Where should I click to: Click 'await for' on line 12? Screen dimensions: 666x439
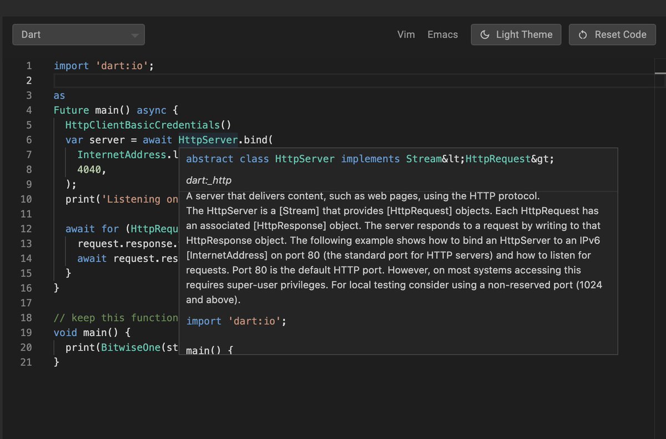tap(92, 229)
